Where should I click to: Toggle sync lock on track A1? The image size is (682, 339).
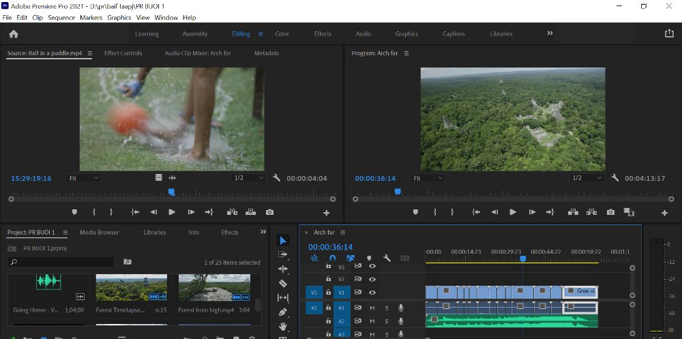357,308
